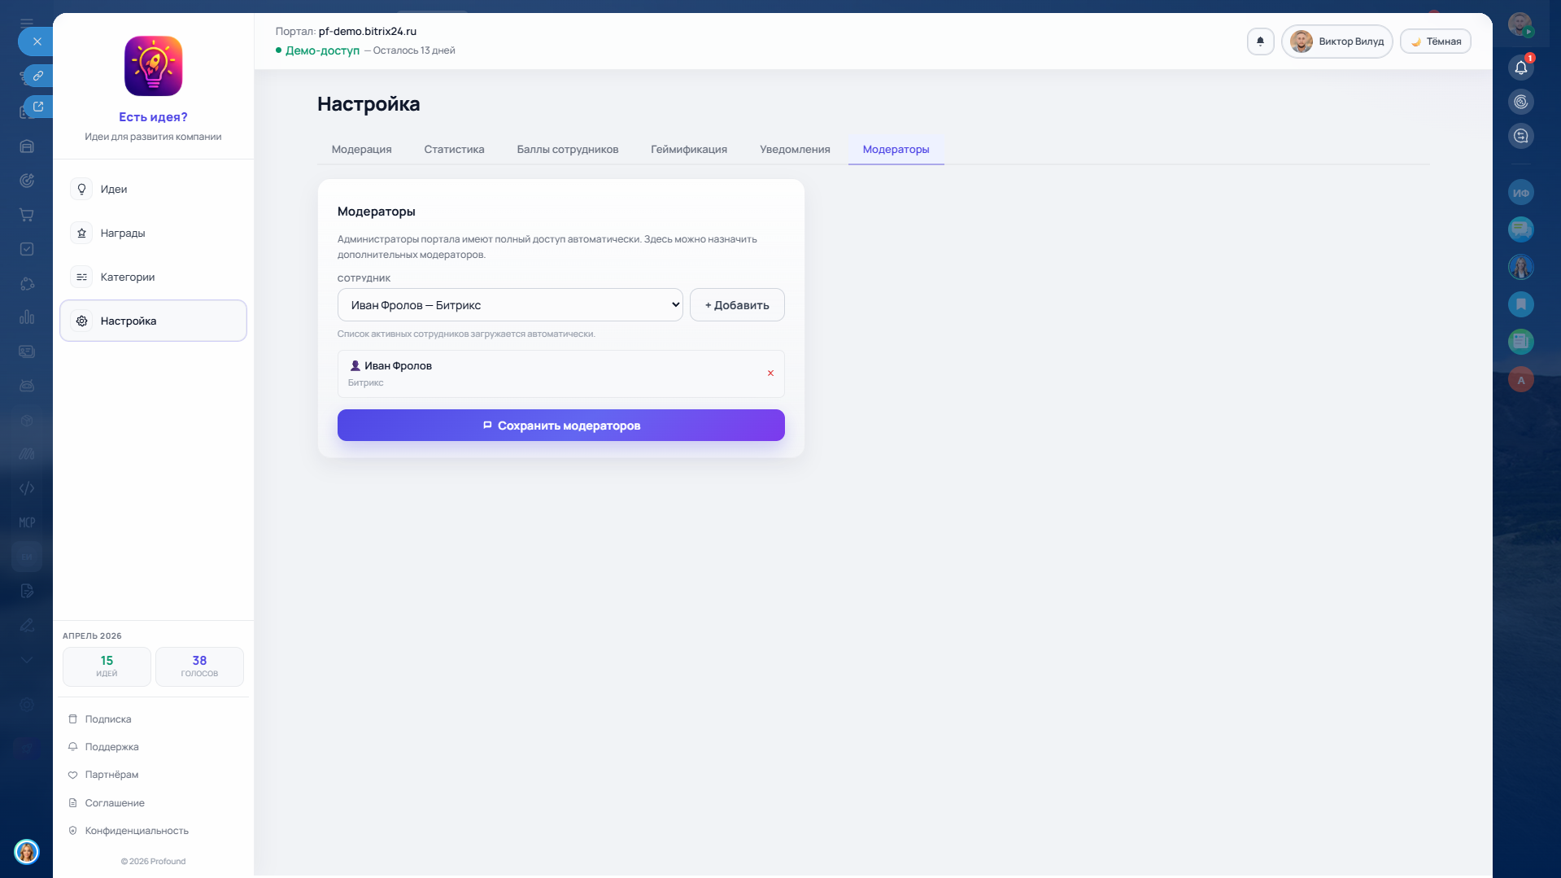Click the rocket lightbulb app logo
1561x878 pixels.
[153, 66]
